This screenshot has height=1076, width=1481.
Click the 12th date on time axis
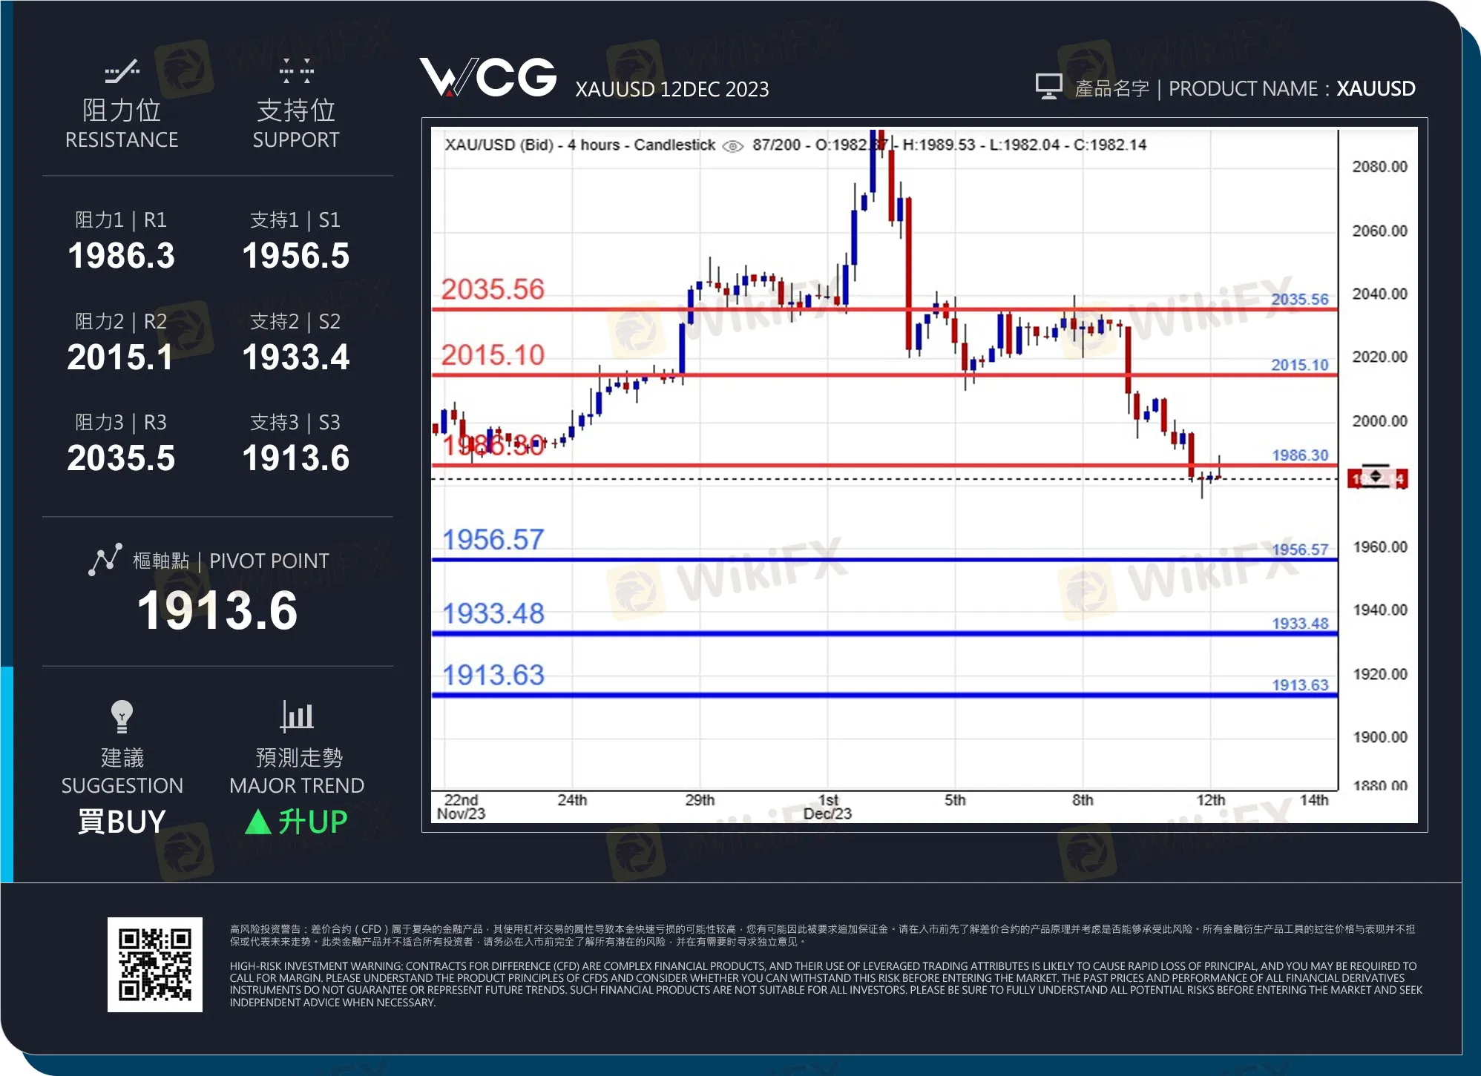(1210, 800)
